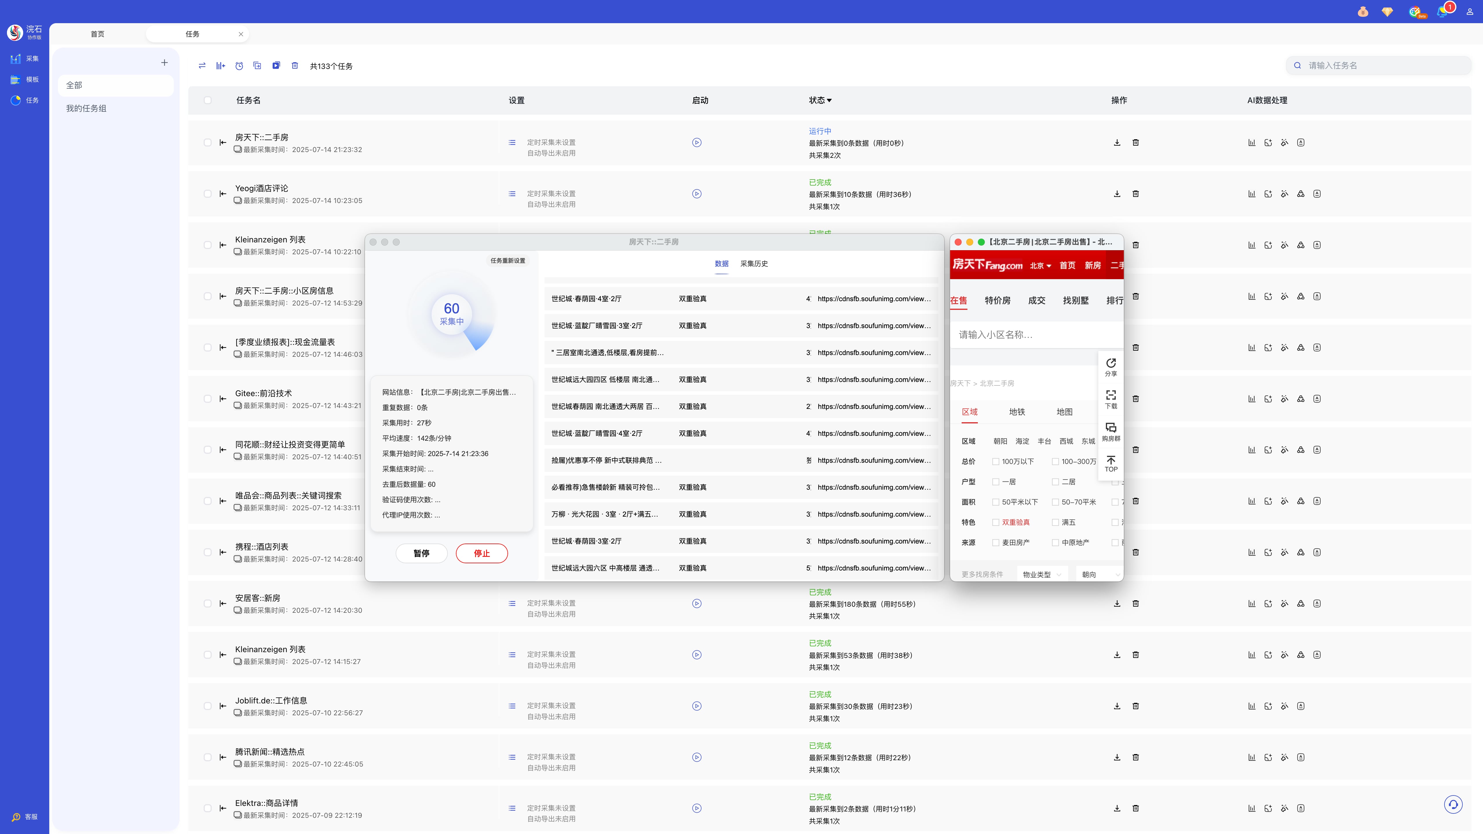Open the 首页 tab
This screenshot has width=1483, height=834.
97,34
